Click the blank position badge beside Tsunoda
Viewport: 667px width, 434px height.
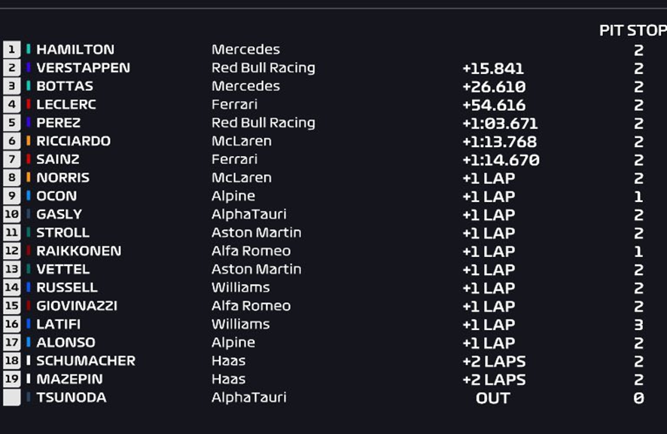pyautogui.click(x=11, y=397)
